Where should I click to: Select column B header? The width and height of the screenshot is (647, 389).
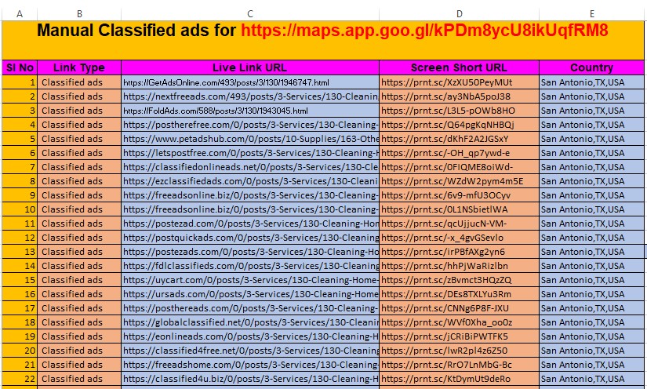tap(79, 14)
